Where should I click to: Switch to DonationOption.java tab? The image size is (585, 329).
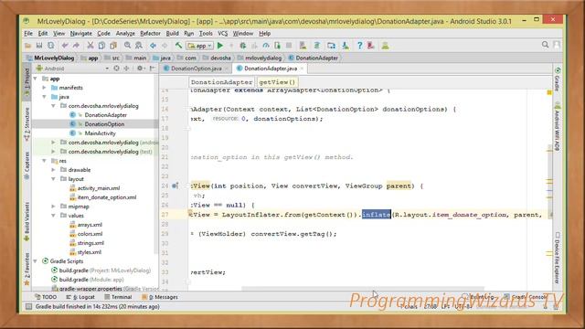point(197,69)
